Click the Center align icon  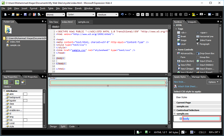(x=157, y=14)
